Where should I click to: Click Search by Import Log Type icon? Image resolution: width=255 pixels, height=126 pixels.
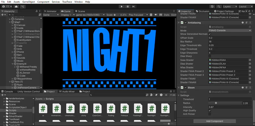(x=161, y=95)
